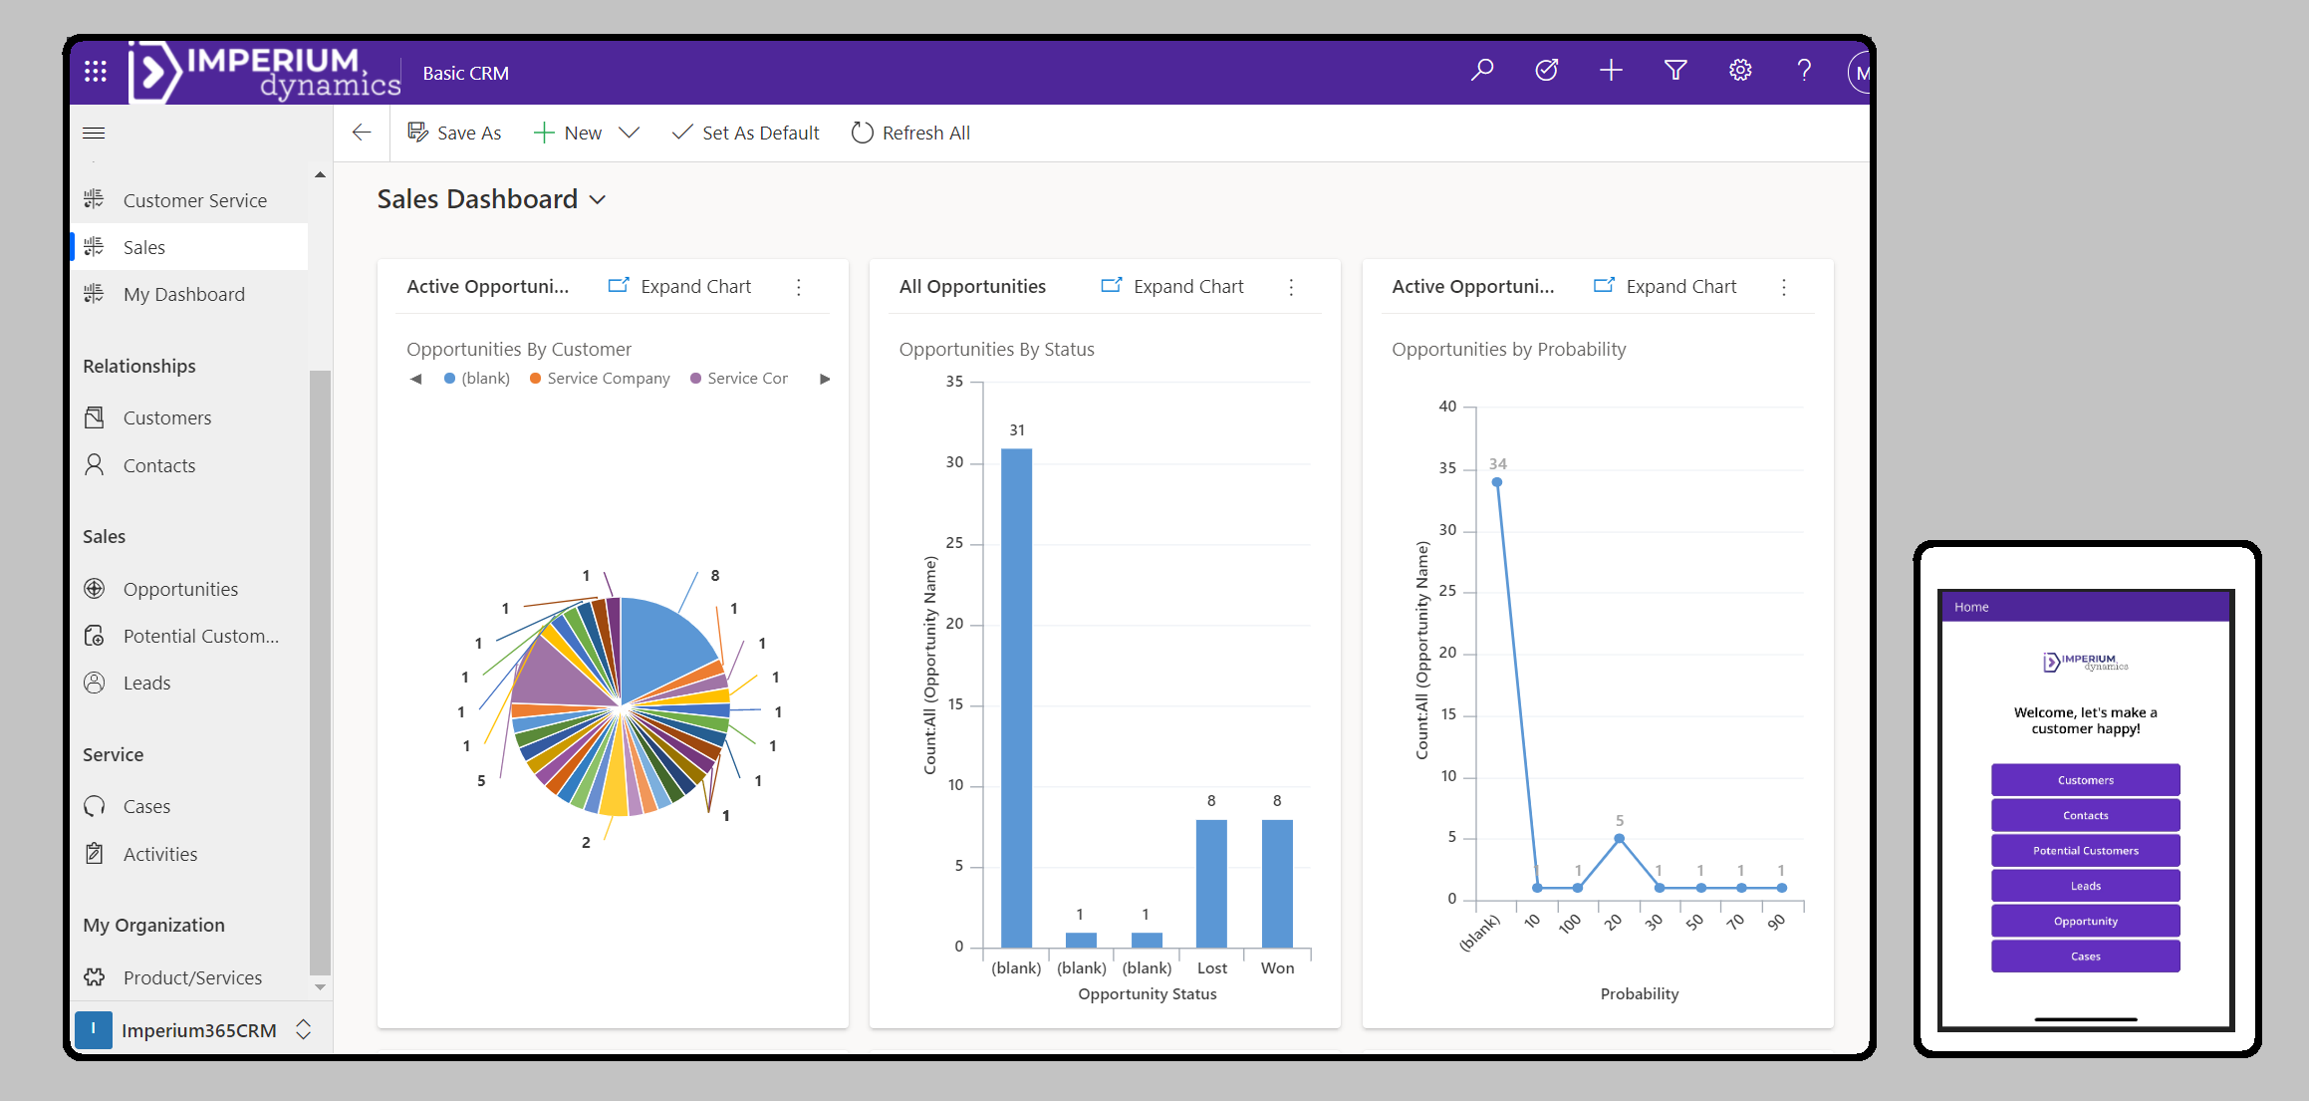The width and height of the screenshot is (2309, 1101).
Task: Open the Activities sidebar icon
Action: [x=95, y=853]
